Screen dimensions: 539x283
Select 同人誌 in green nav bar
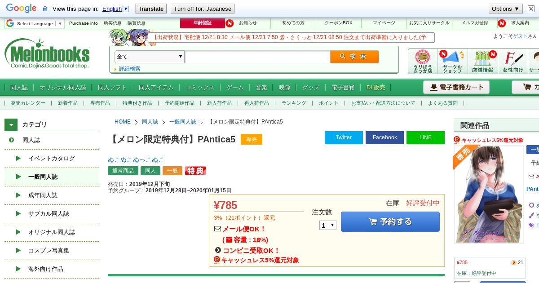19,88
